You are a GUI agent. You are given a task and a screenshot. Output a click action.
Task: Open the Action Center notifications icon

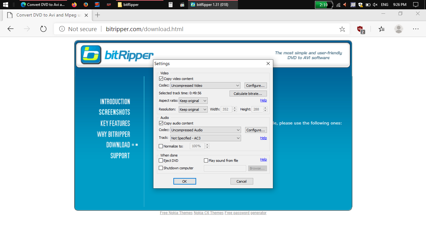click(x=415, y=5)
